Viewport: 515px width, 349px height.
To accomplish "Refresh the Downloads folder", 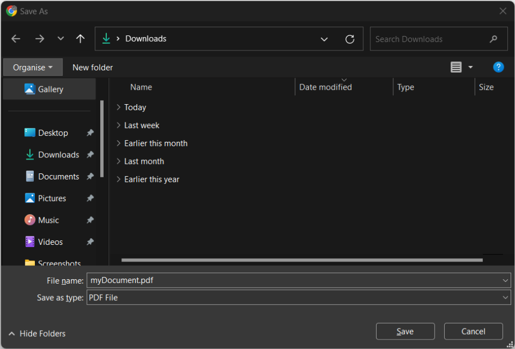I will (350, 39).
